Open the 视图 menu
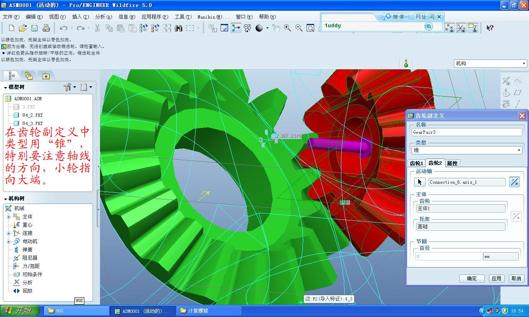The width and height of the screenshot is (529, 317). click(57, 17)
